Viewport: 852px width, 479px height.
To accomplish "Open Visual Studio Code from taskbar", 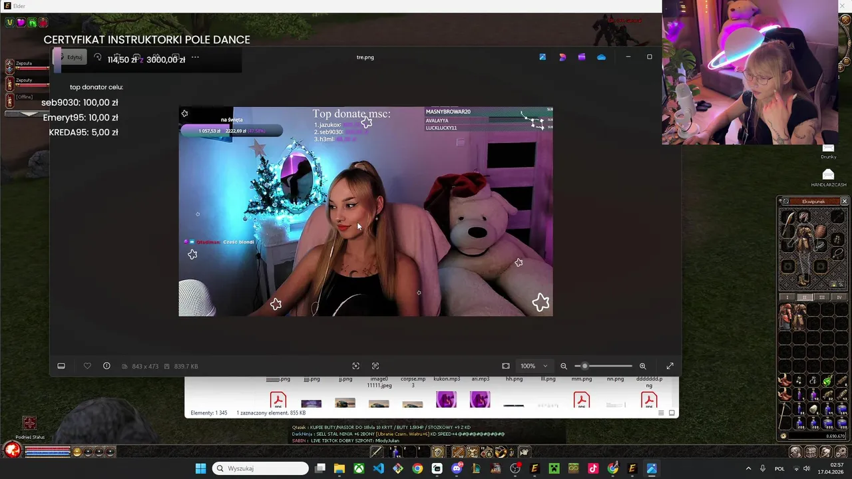I will (x=378, y=468).
